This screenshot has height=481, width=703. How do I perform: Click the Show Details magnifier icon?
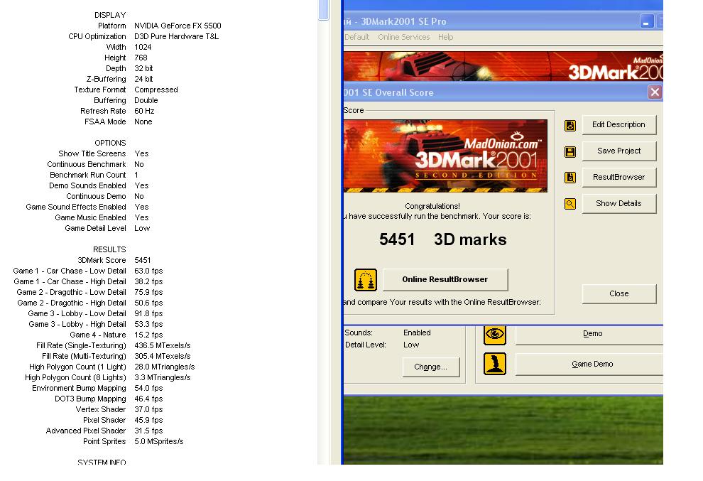tap(570, 204)
